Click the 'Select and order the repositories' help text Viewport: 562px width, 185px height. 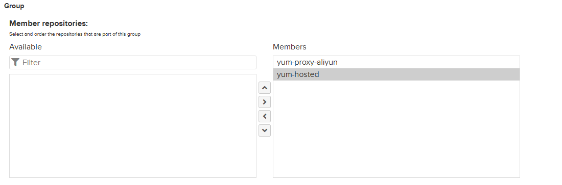coord(75,34)
